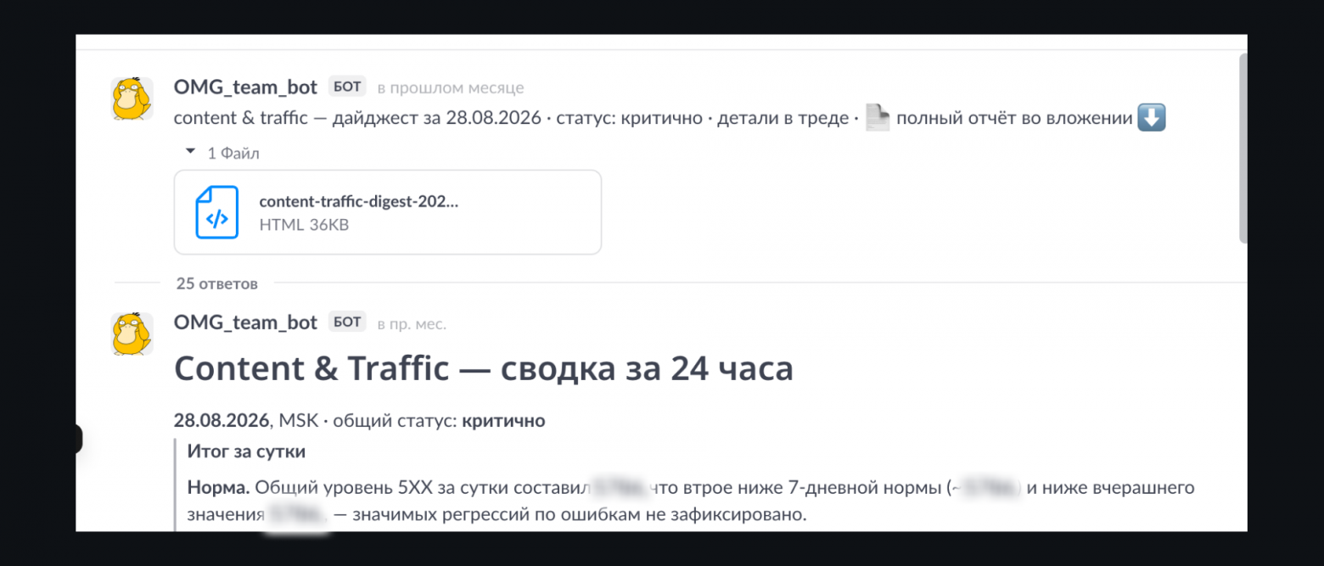Click heading "Content & Traffic — сводка за 24 часа"
The width and height of the screenshot is (1324, 566).
click(x=484, y=369)
